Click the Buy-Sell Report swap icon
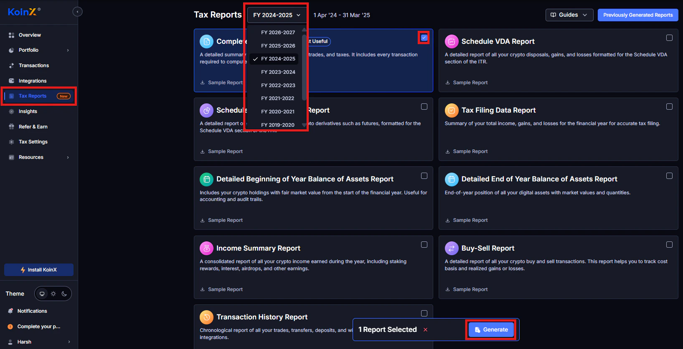This screenshot has height=349, width=683. [452, 248]
